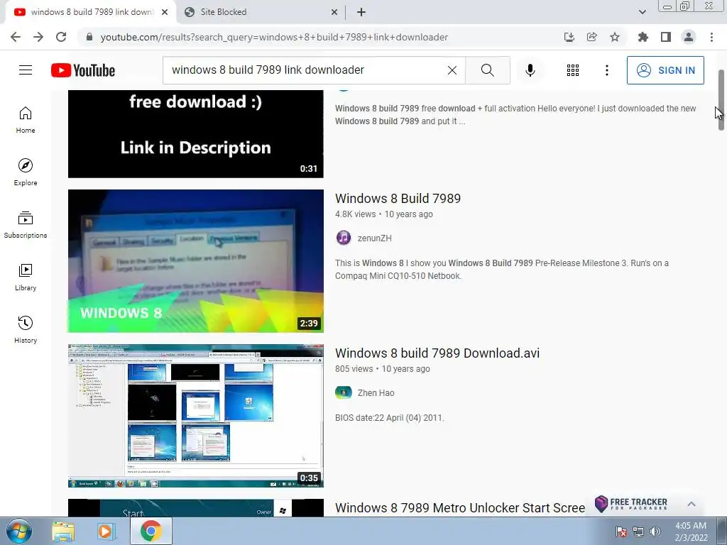Share this page via address bar icon

tap(591, 37)
